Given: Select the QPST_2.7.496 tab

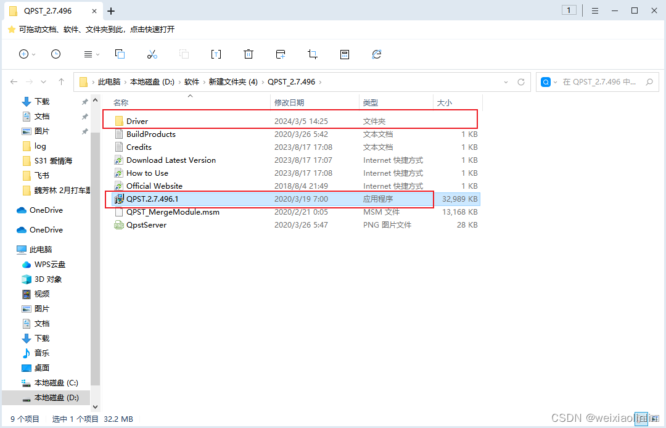Looking at the screenshot, I should (x=53, y=11).
